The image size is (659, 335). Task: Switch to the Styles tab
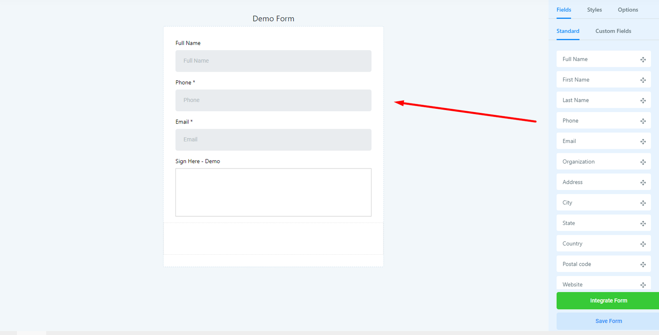click(594, 10)
